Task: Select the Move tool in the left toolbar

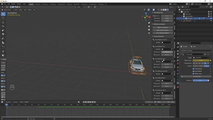Action: coord(3,22)
